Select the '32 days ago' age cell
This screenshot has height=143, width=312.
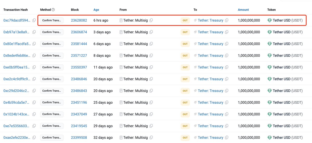(x=103, y=138)
